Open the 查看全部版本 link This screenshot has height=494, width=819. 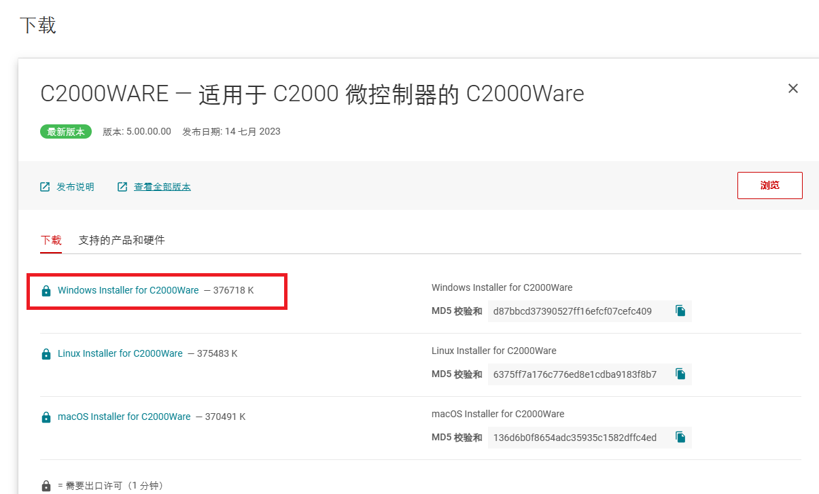(162, 187)
